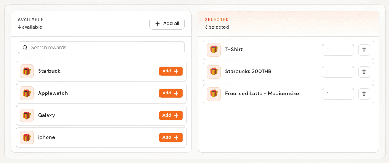The image size is (389, 163).
Task: Click the Applewatch gift box icon
Action: [x=27, y=93]
